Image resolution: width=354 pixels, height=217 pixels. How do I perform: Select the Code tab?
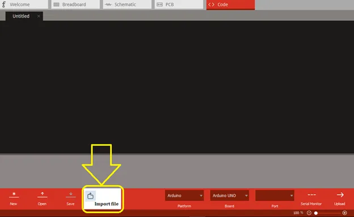(x=230, y=5)
